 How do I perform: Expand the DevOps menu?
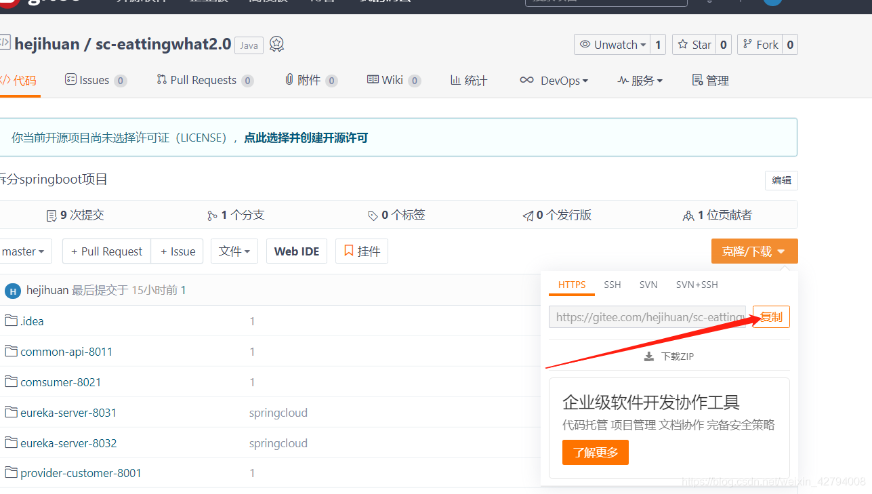(554, 81)
